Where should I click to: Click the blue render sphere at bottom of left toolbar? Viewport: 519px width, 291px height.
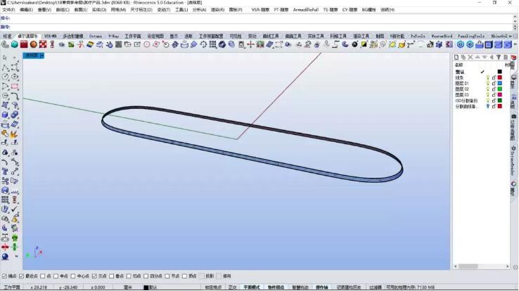pos(5,257)
